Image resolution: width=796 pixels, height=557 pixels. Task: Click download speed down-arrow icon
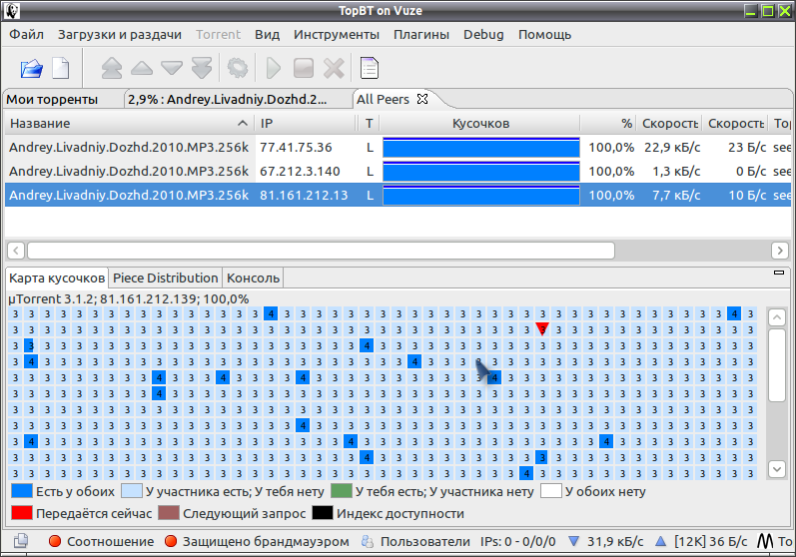(573, 541)
